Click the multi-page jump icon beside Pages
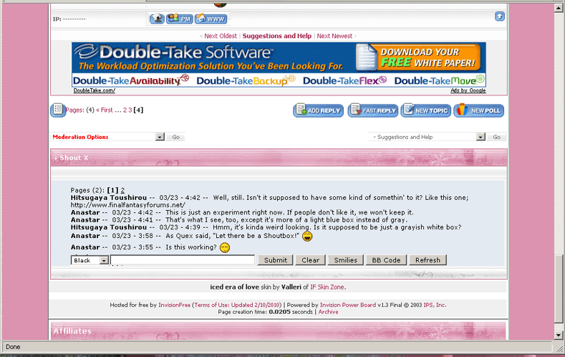 (58, 110)
